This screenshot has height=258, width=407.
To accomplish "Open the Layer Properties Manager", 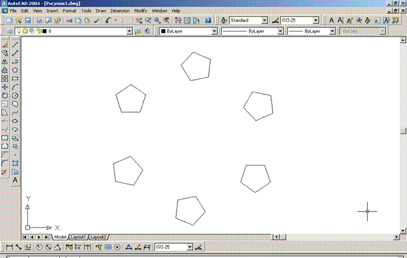I will [x=10, y=31].
